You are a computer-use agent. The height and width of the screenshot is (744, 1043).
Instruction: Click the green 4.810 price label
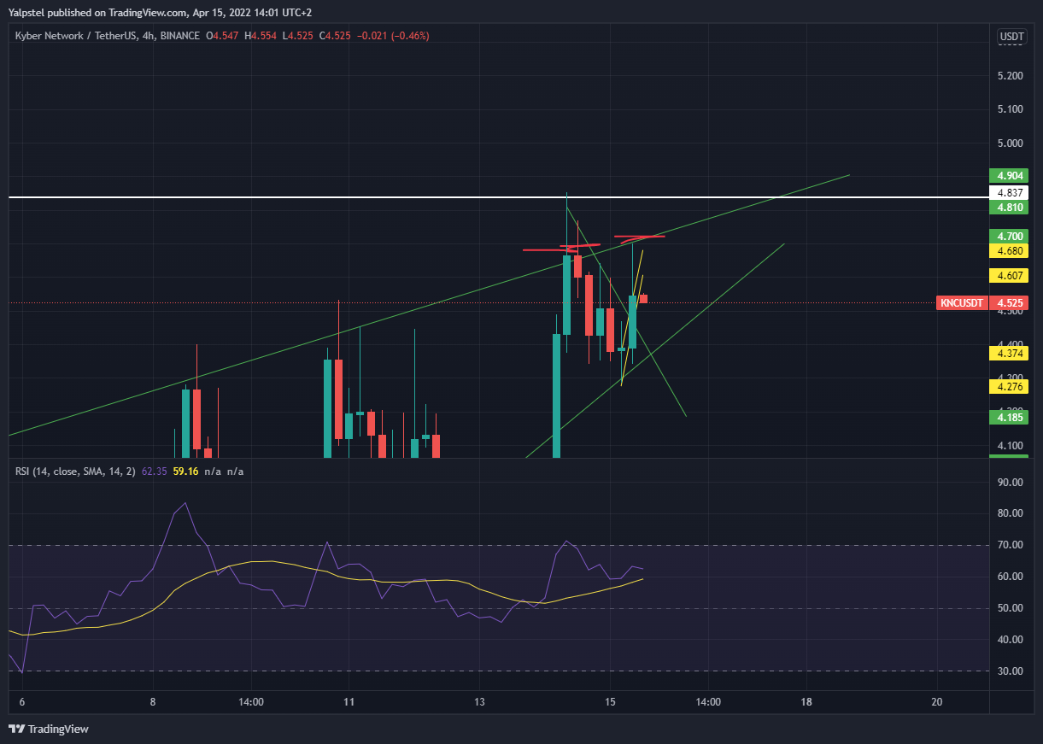1009,208
